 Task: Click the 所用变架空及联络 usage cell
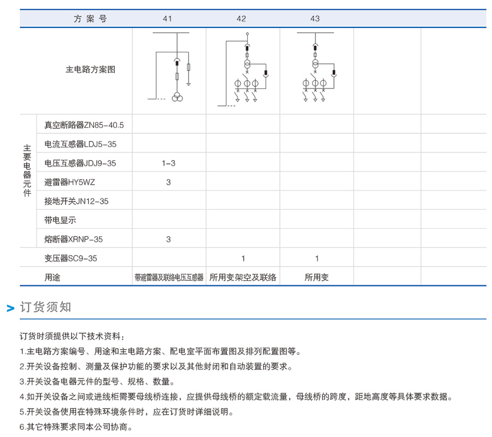tap(243, 277)
